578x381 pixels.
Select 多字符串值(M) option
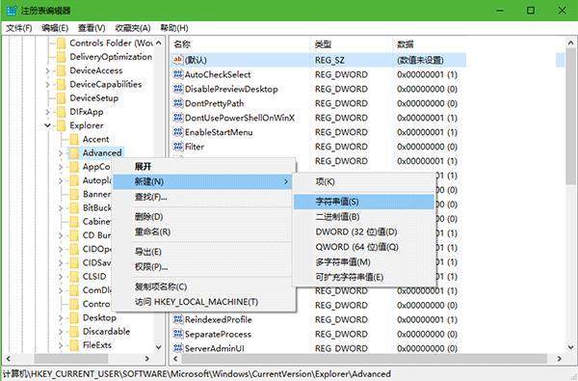coord(364,262)
